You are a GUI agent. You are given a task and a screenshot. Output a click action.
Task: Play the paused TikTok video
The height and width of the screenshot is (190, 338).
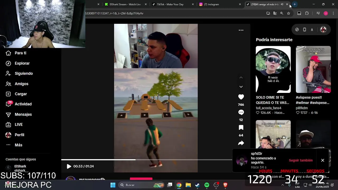click(69, 166)
